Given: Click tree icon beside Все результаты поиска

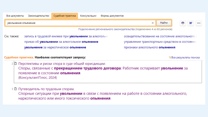Looking at the screenshot, I should point(170,57).
